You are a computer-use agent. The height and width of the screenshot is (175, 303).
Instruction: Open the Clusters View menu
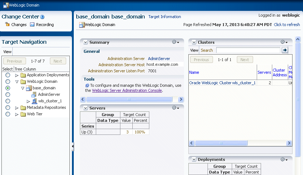194,50
